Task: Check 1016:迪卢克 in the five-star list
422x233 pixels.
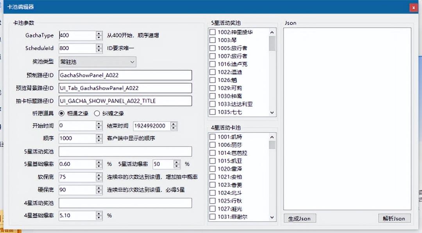Action: tap(213, 64)
